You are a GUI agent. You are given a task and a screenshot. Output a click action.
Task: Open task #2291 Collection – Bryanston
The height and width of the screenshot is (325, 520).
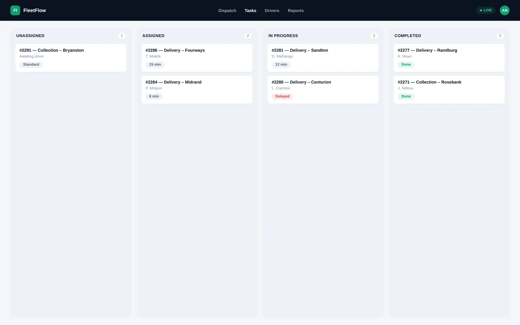pos(71,58)
